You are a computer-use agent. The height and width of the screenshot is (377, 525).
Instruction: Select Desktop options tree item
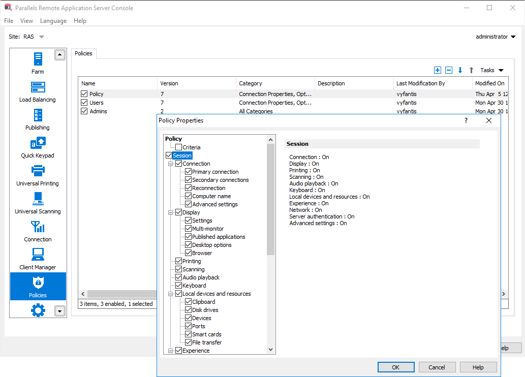(x=211, y=245)
